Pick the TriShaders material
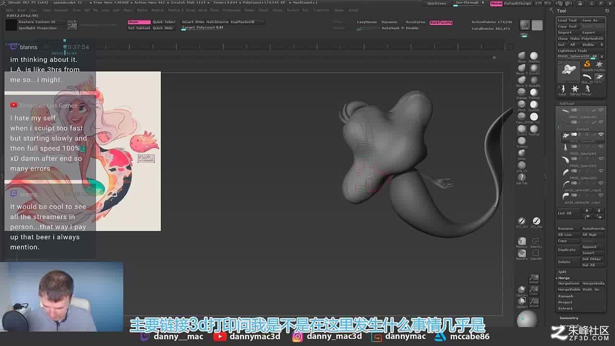The image size is (615, 346). [x=534, y=93]
